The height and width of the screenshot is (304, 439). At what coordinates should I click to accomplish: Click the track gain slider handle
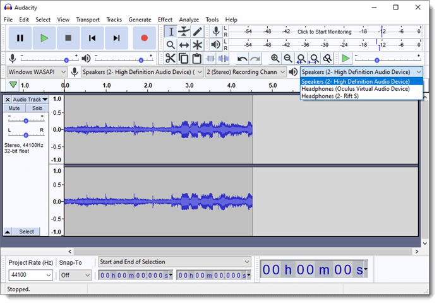26,121
